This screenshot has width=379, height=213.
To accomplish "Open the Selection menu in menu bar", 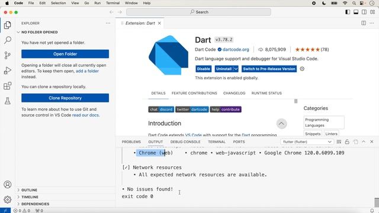I will pyautogui.click(x=58, y=3).
